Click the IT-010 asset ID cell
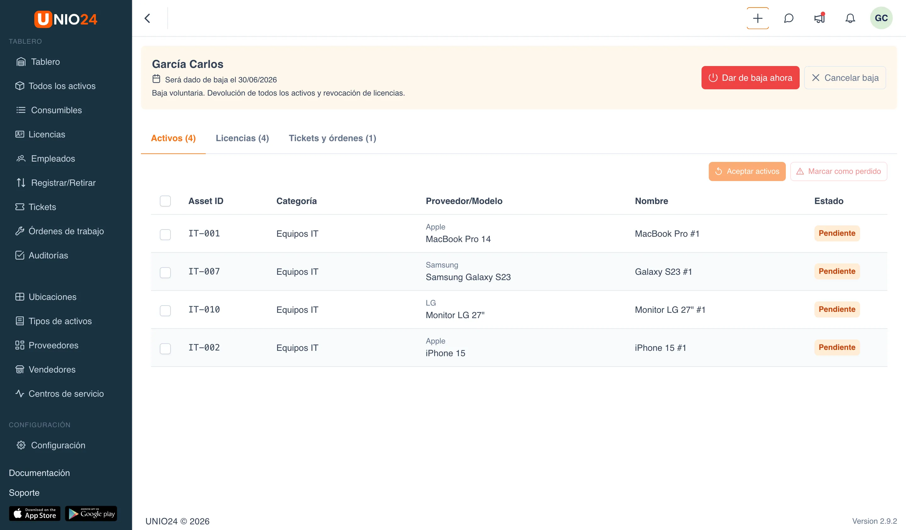The image size is (906, 530). 204,309
